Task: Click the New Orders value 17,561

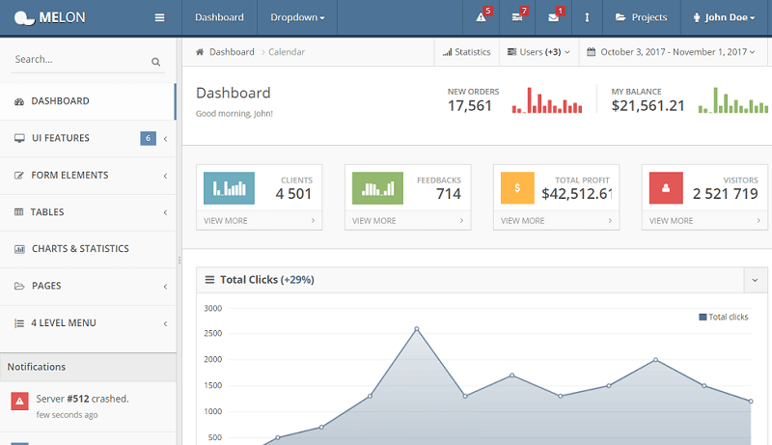Action: point(470,105)
